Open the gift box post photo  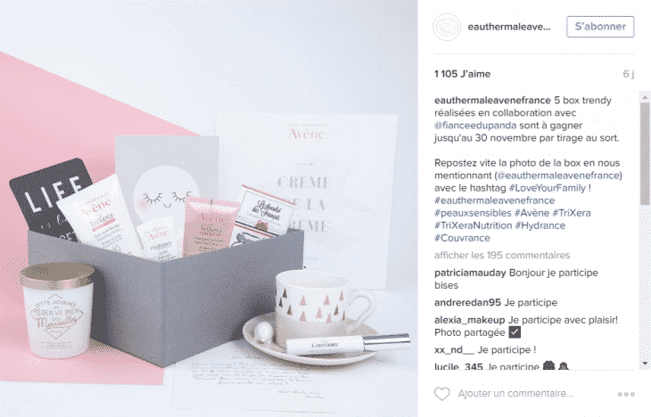point(209,208)
